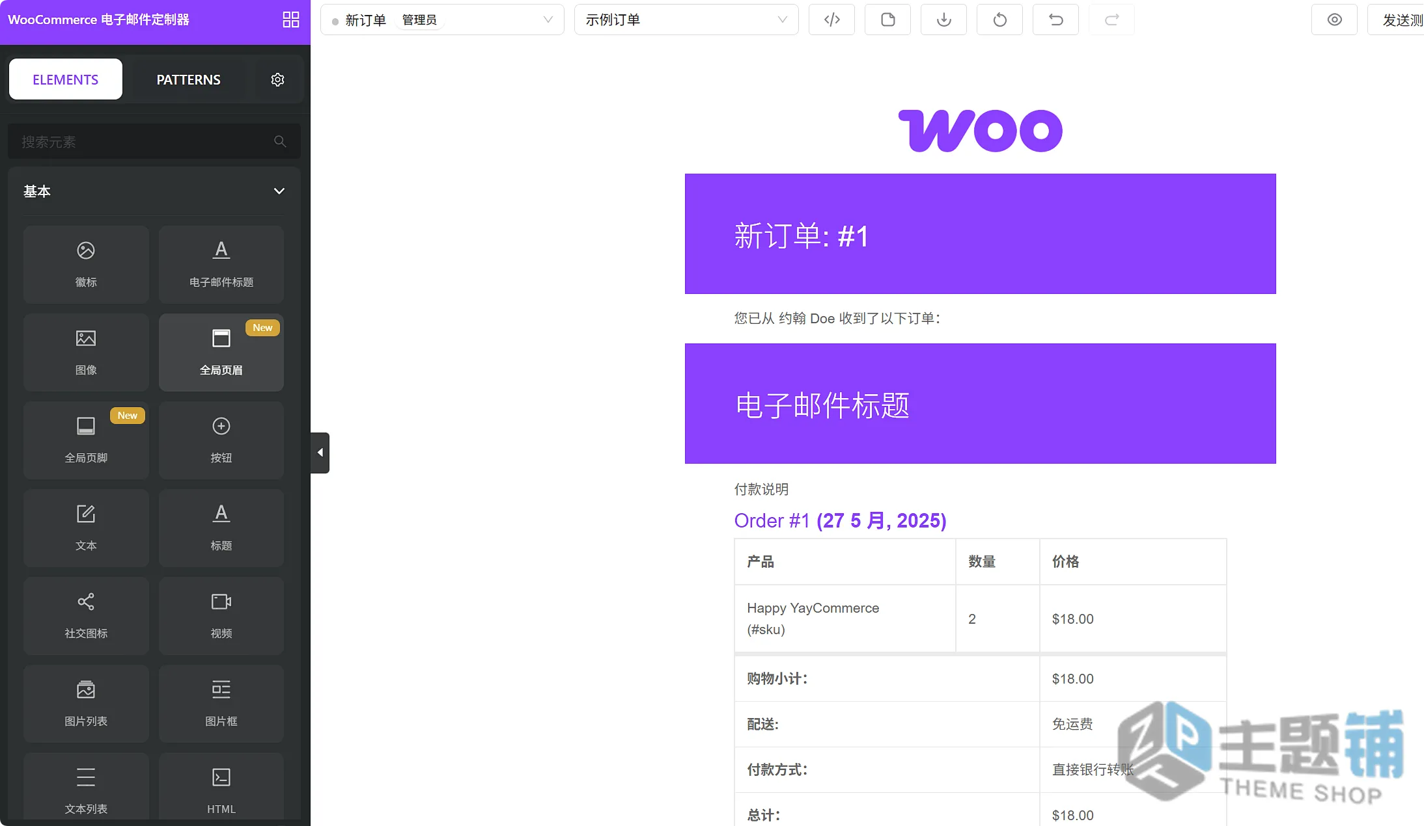1424x826 pixels.
Task: Click the 购物小计: row label
Action: (777, 678)
